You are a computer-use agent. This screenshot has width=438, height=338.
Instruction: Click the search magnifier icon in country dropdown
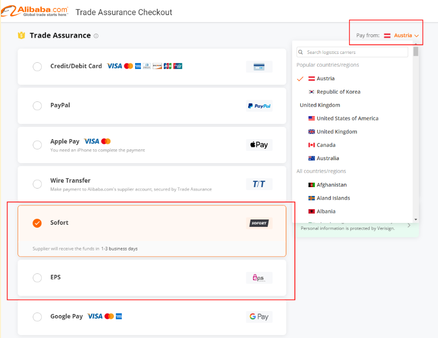[x=300, y=52]
